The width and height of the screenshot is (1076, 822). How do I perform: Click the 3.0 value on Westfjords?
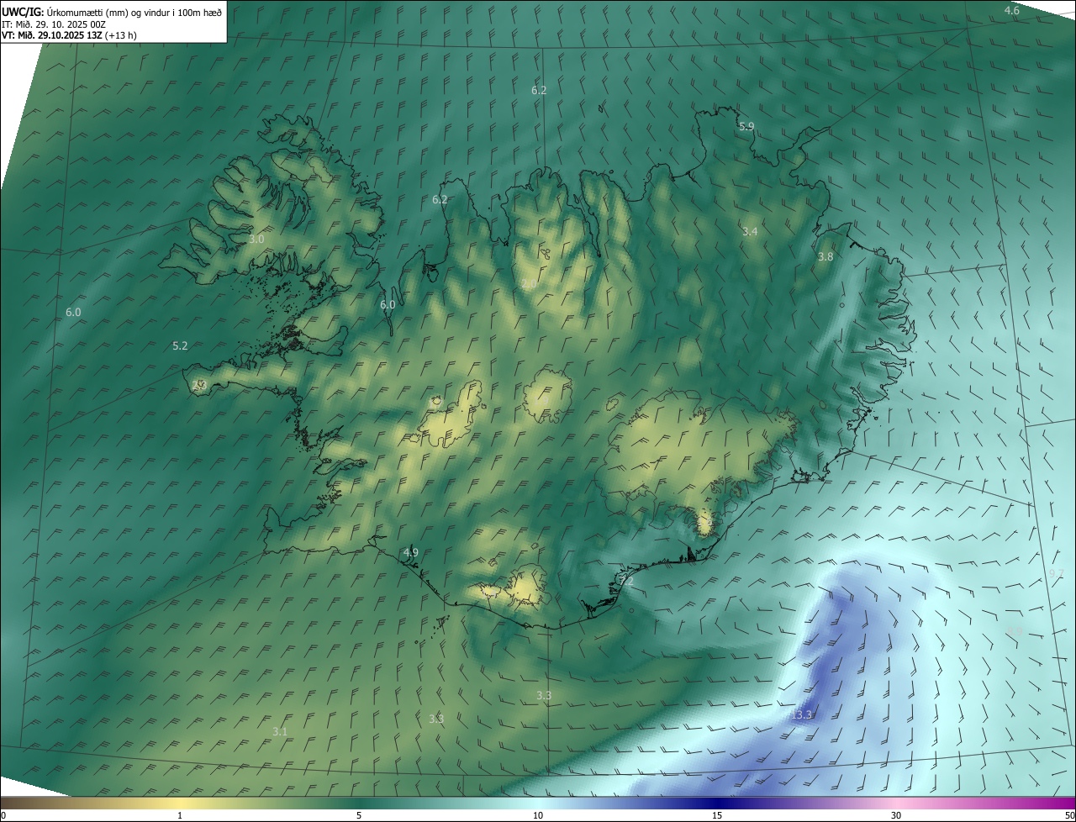click(x=256, y=240)
